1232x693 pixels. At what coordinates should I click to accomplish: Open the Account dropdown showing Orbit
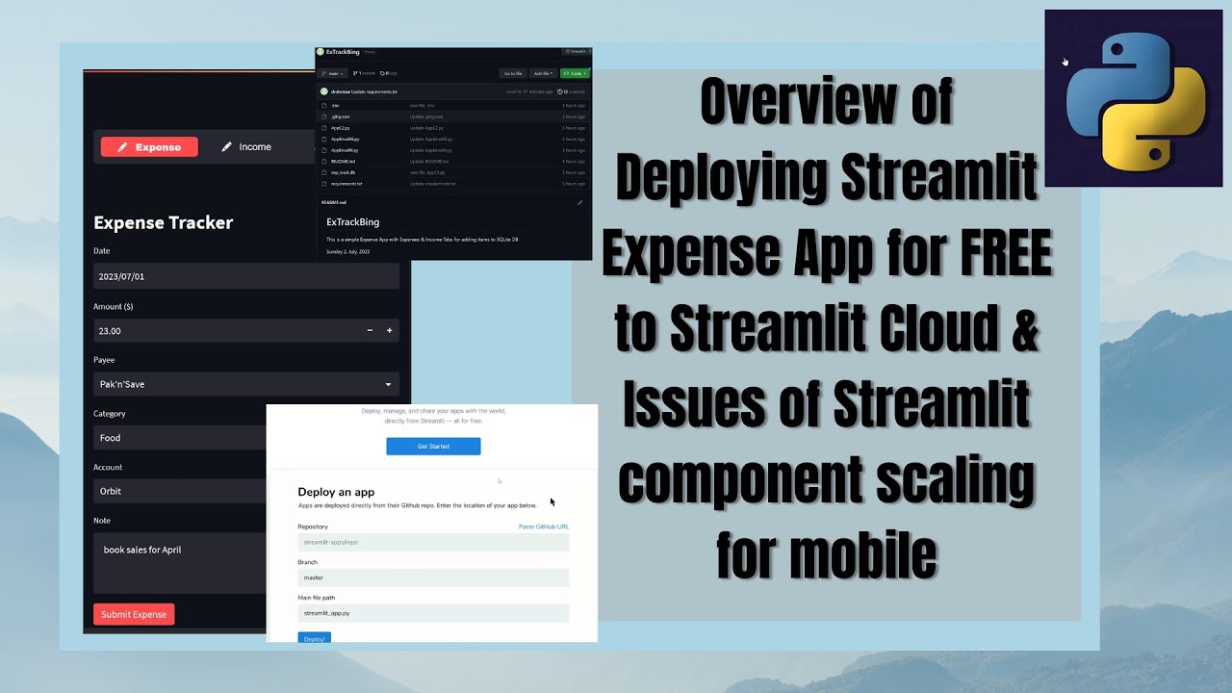point(180,491)
